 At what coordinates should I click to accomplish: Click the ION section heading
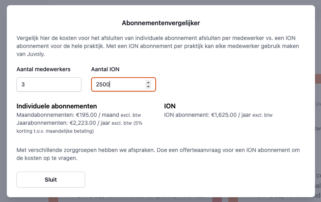click(x=170, y=106)
